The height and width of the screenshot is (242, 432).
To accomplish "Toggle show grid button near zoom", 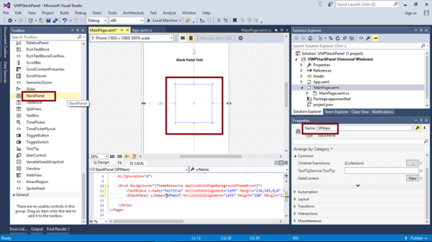I will (112, 156).
